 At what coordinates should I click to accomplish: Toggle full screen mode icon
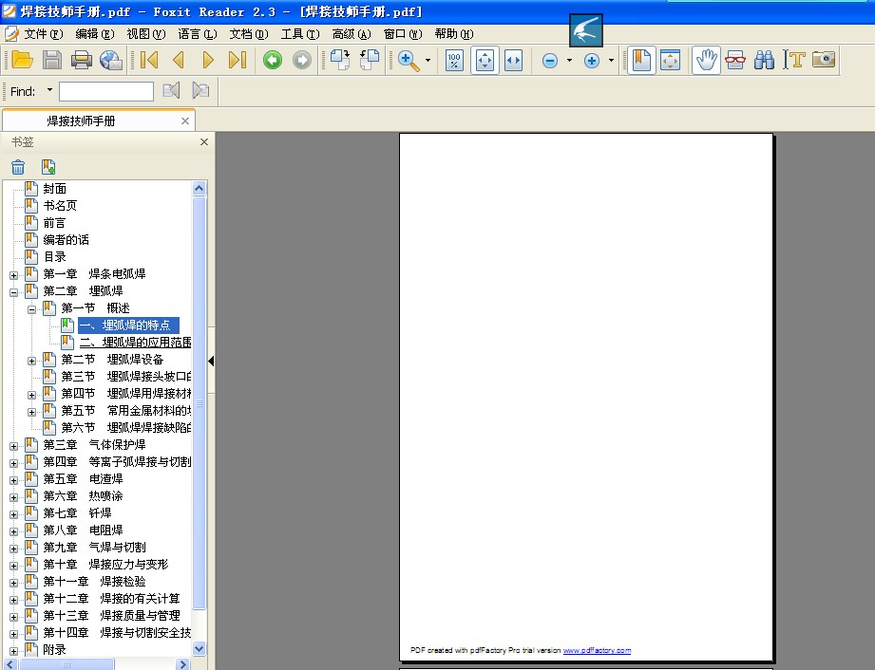coord(670,60)
